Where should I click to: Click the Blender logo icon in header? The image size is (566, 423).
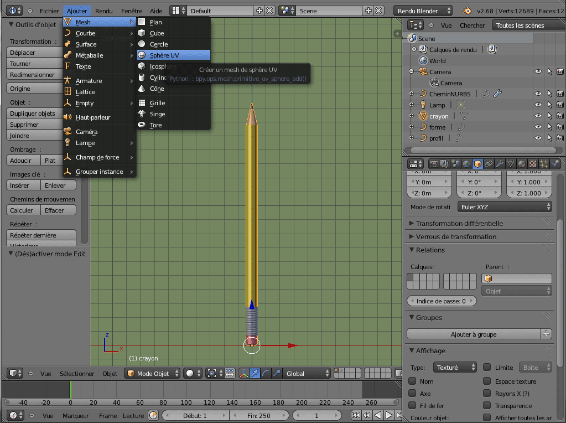[x=467, y=11]
